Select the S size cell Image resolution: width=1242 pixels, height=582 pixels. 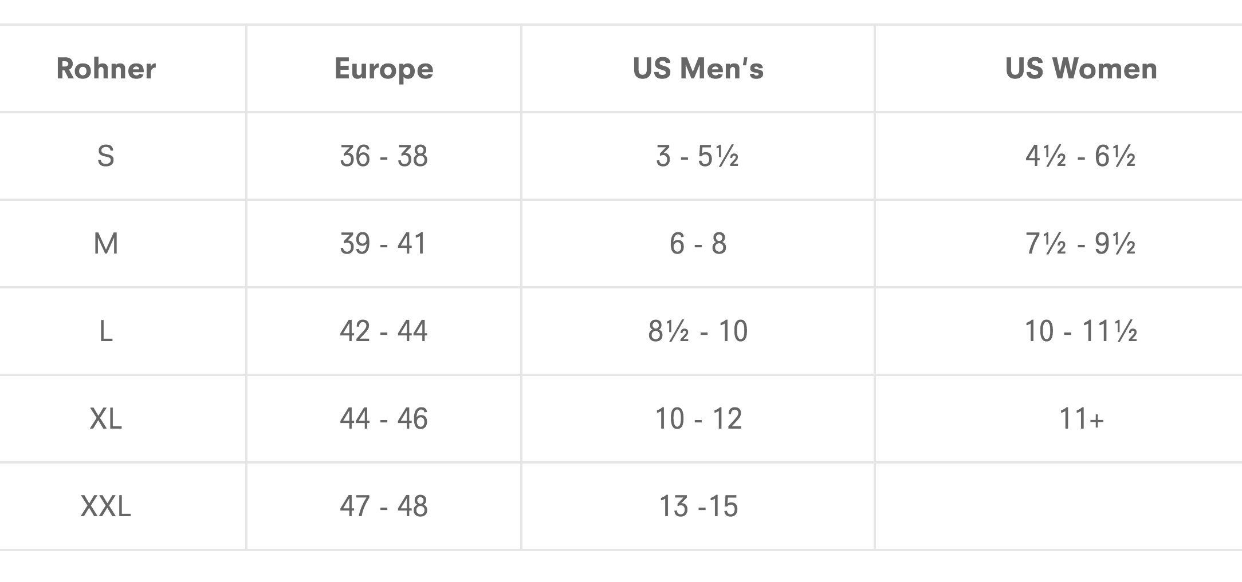[x=106, y=156]
